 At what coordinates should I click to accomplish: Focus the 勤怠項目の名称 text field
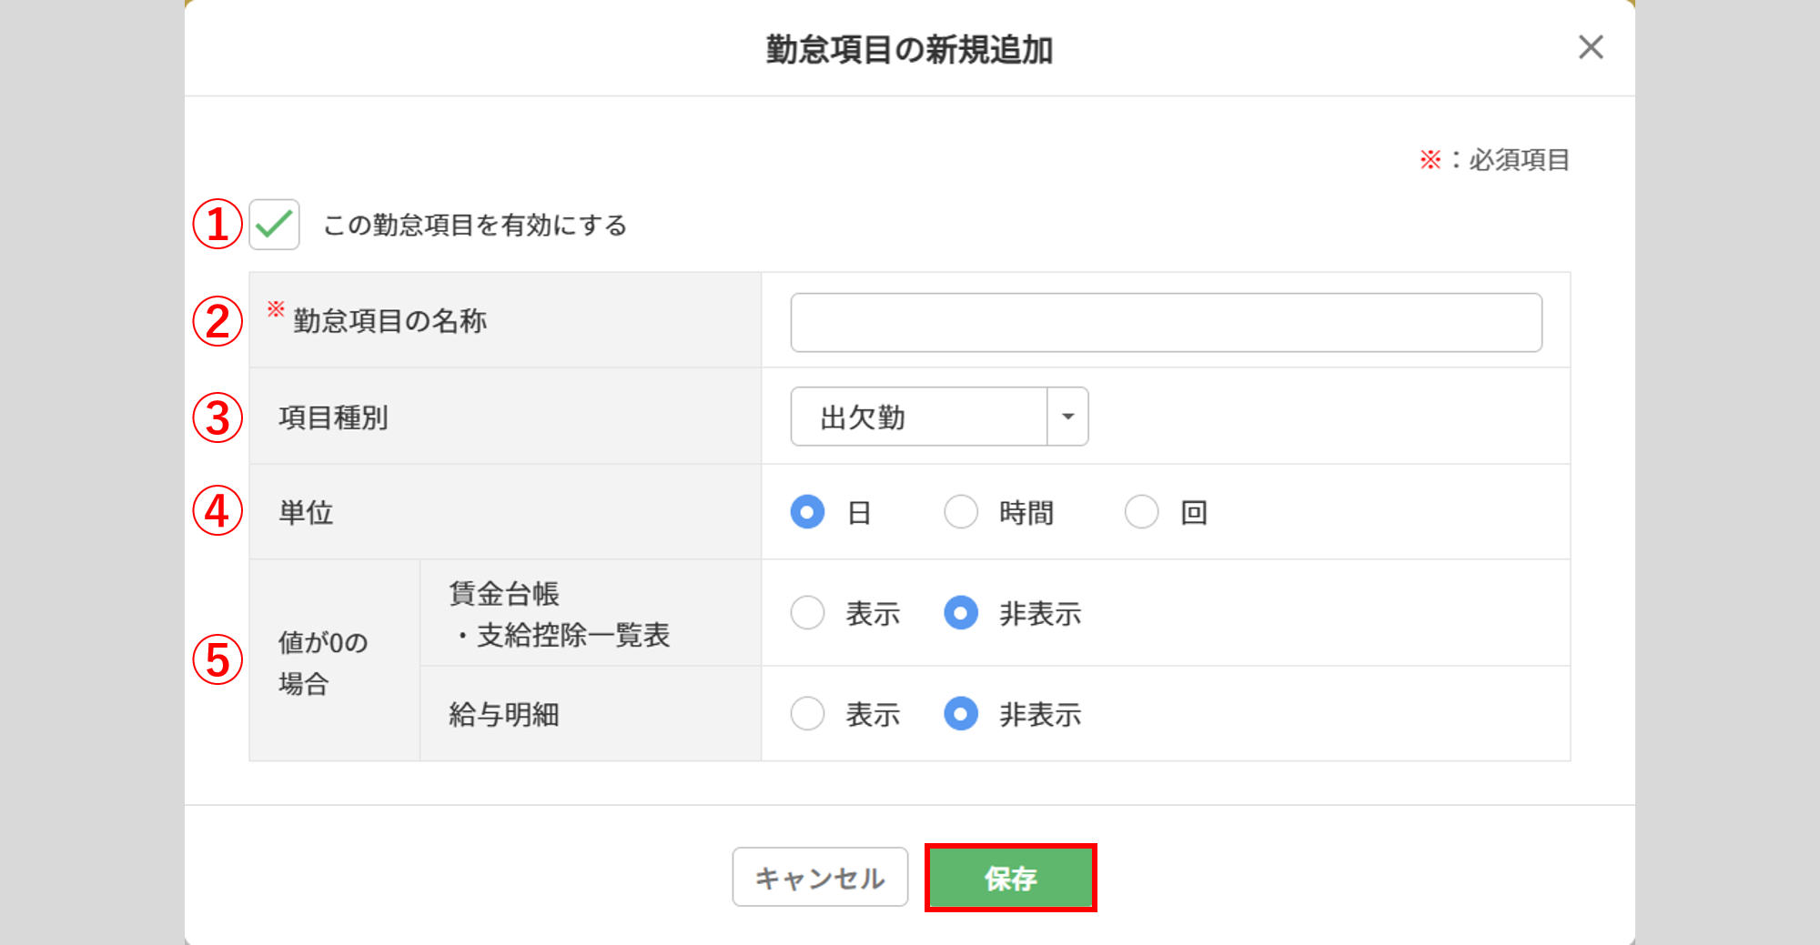(x=1166, y=322)
